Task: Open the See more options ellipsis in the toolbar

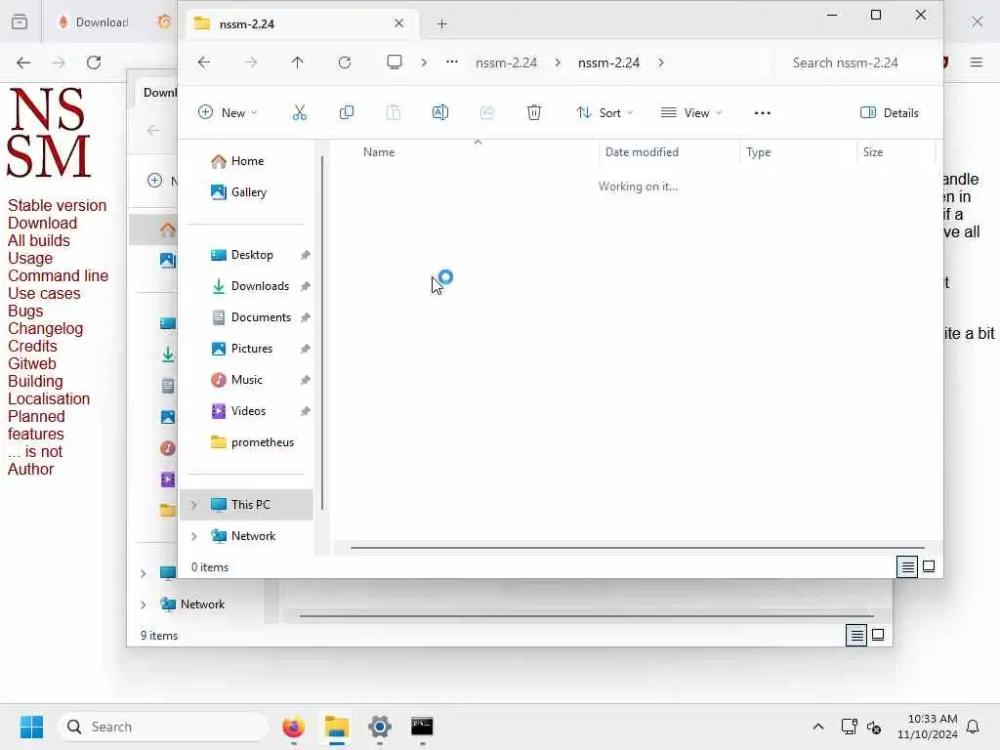Action: (x=762, y=113)
